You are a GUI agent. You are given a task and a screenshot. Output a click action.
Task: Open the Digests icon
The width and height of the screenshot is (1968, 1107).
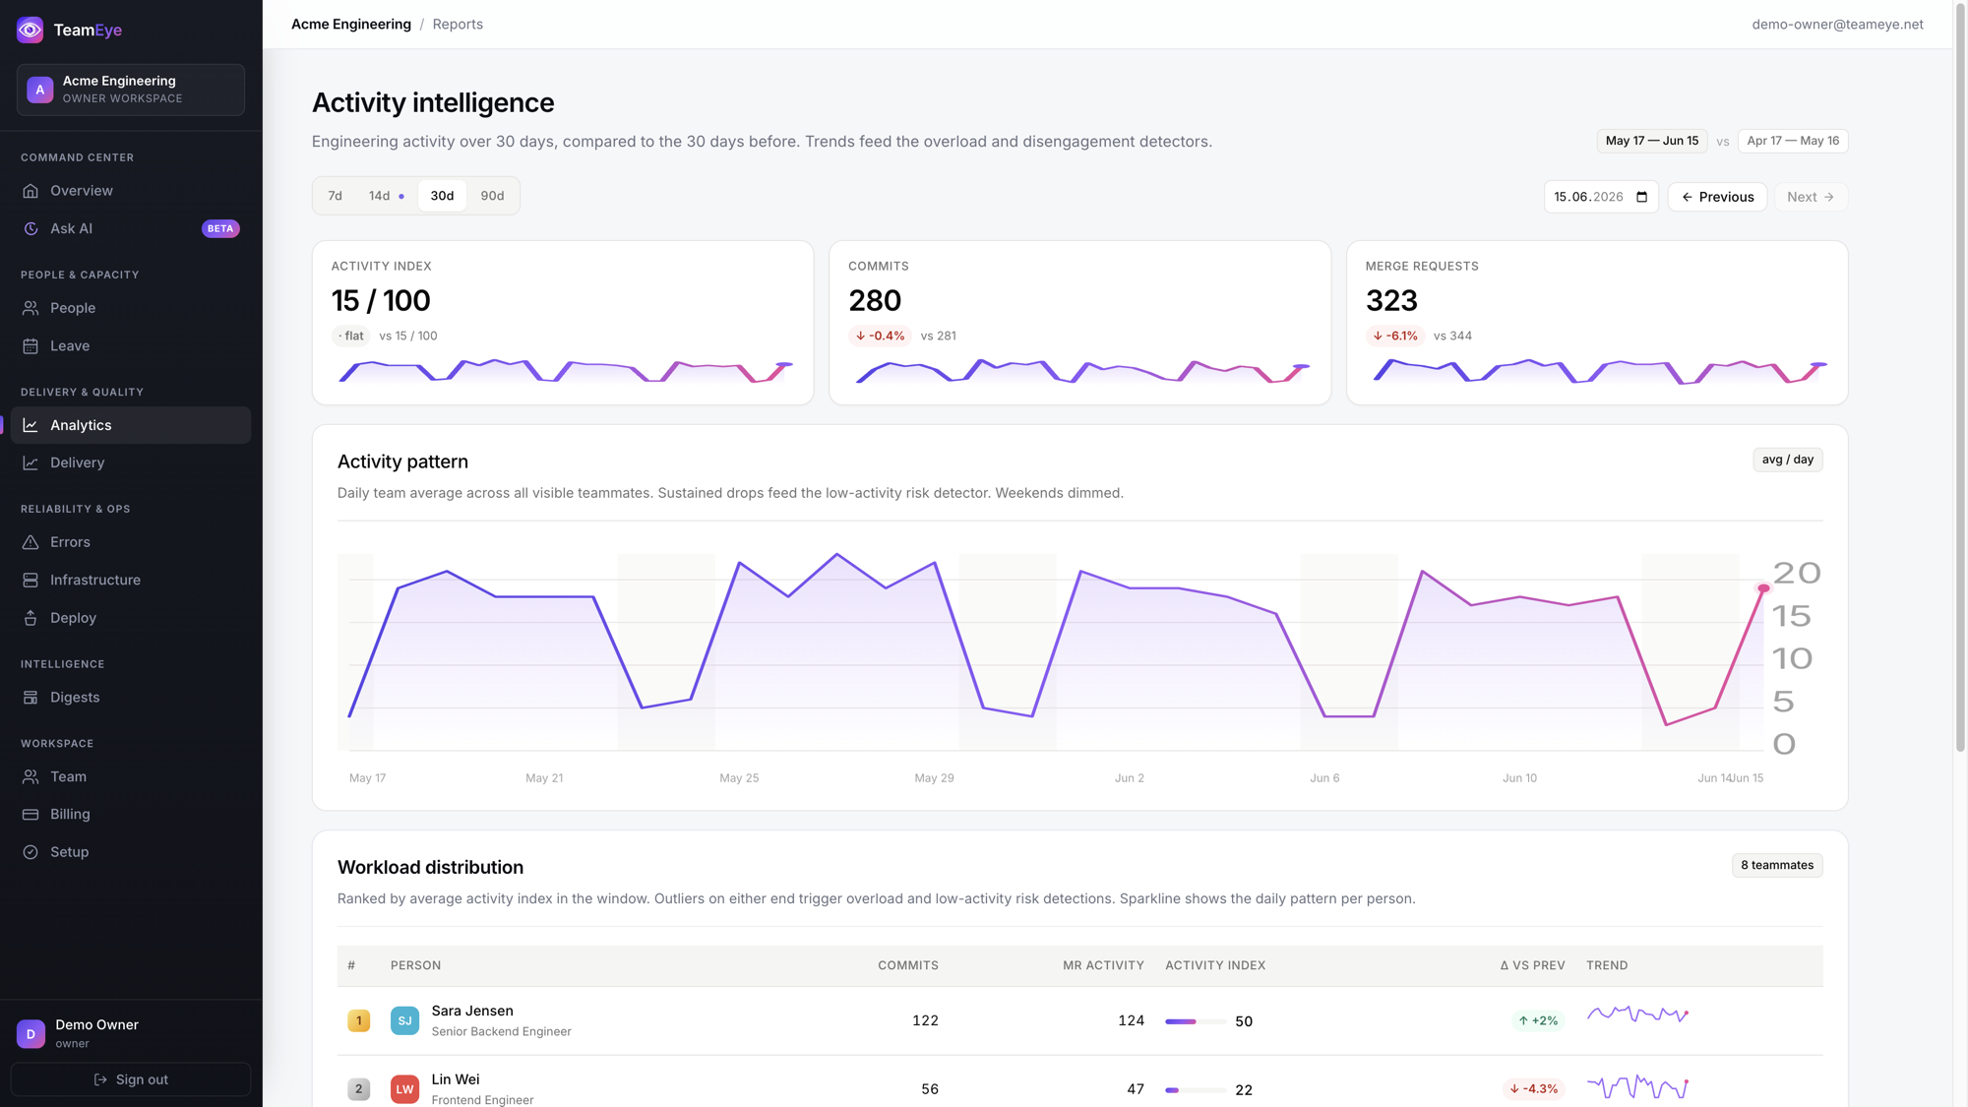point(31,698)
